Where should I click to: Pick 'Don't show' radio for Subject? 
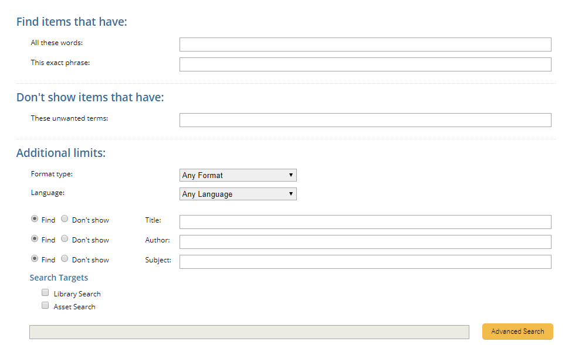[65, 259]
